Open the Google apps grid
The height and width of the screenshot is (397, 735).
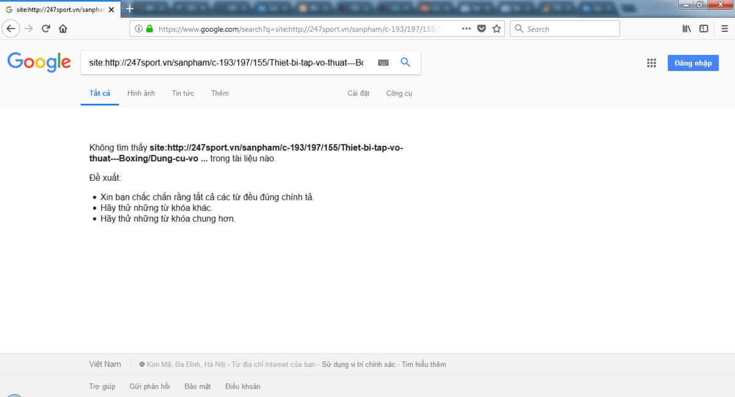[x=652, y=63]
